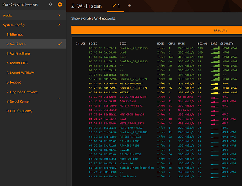
Task: Open the orange settings gear icon
Action: (60, 4)
